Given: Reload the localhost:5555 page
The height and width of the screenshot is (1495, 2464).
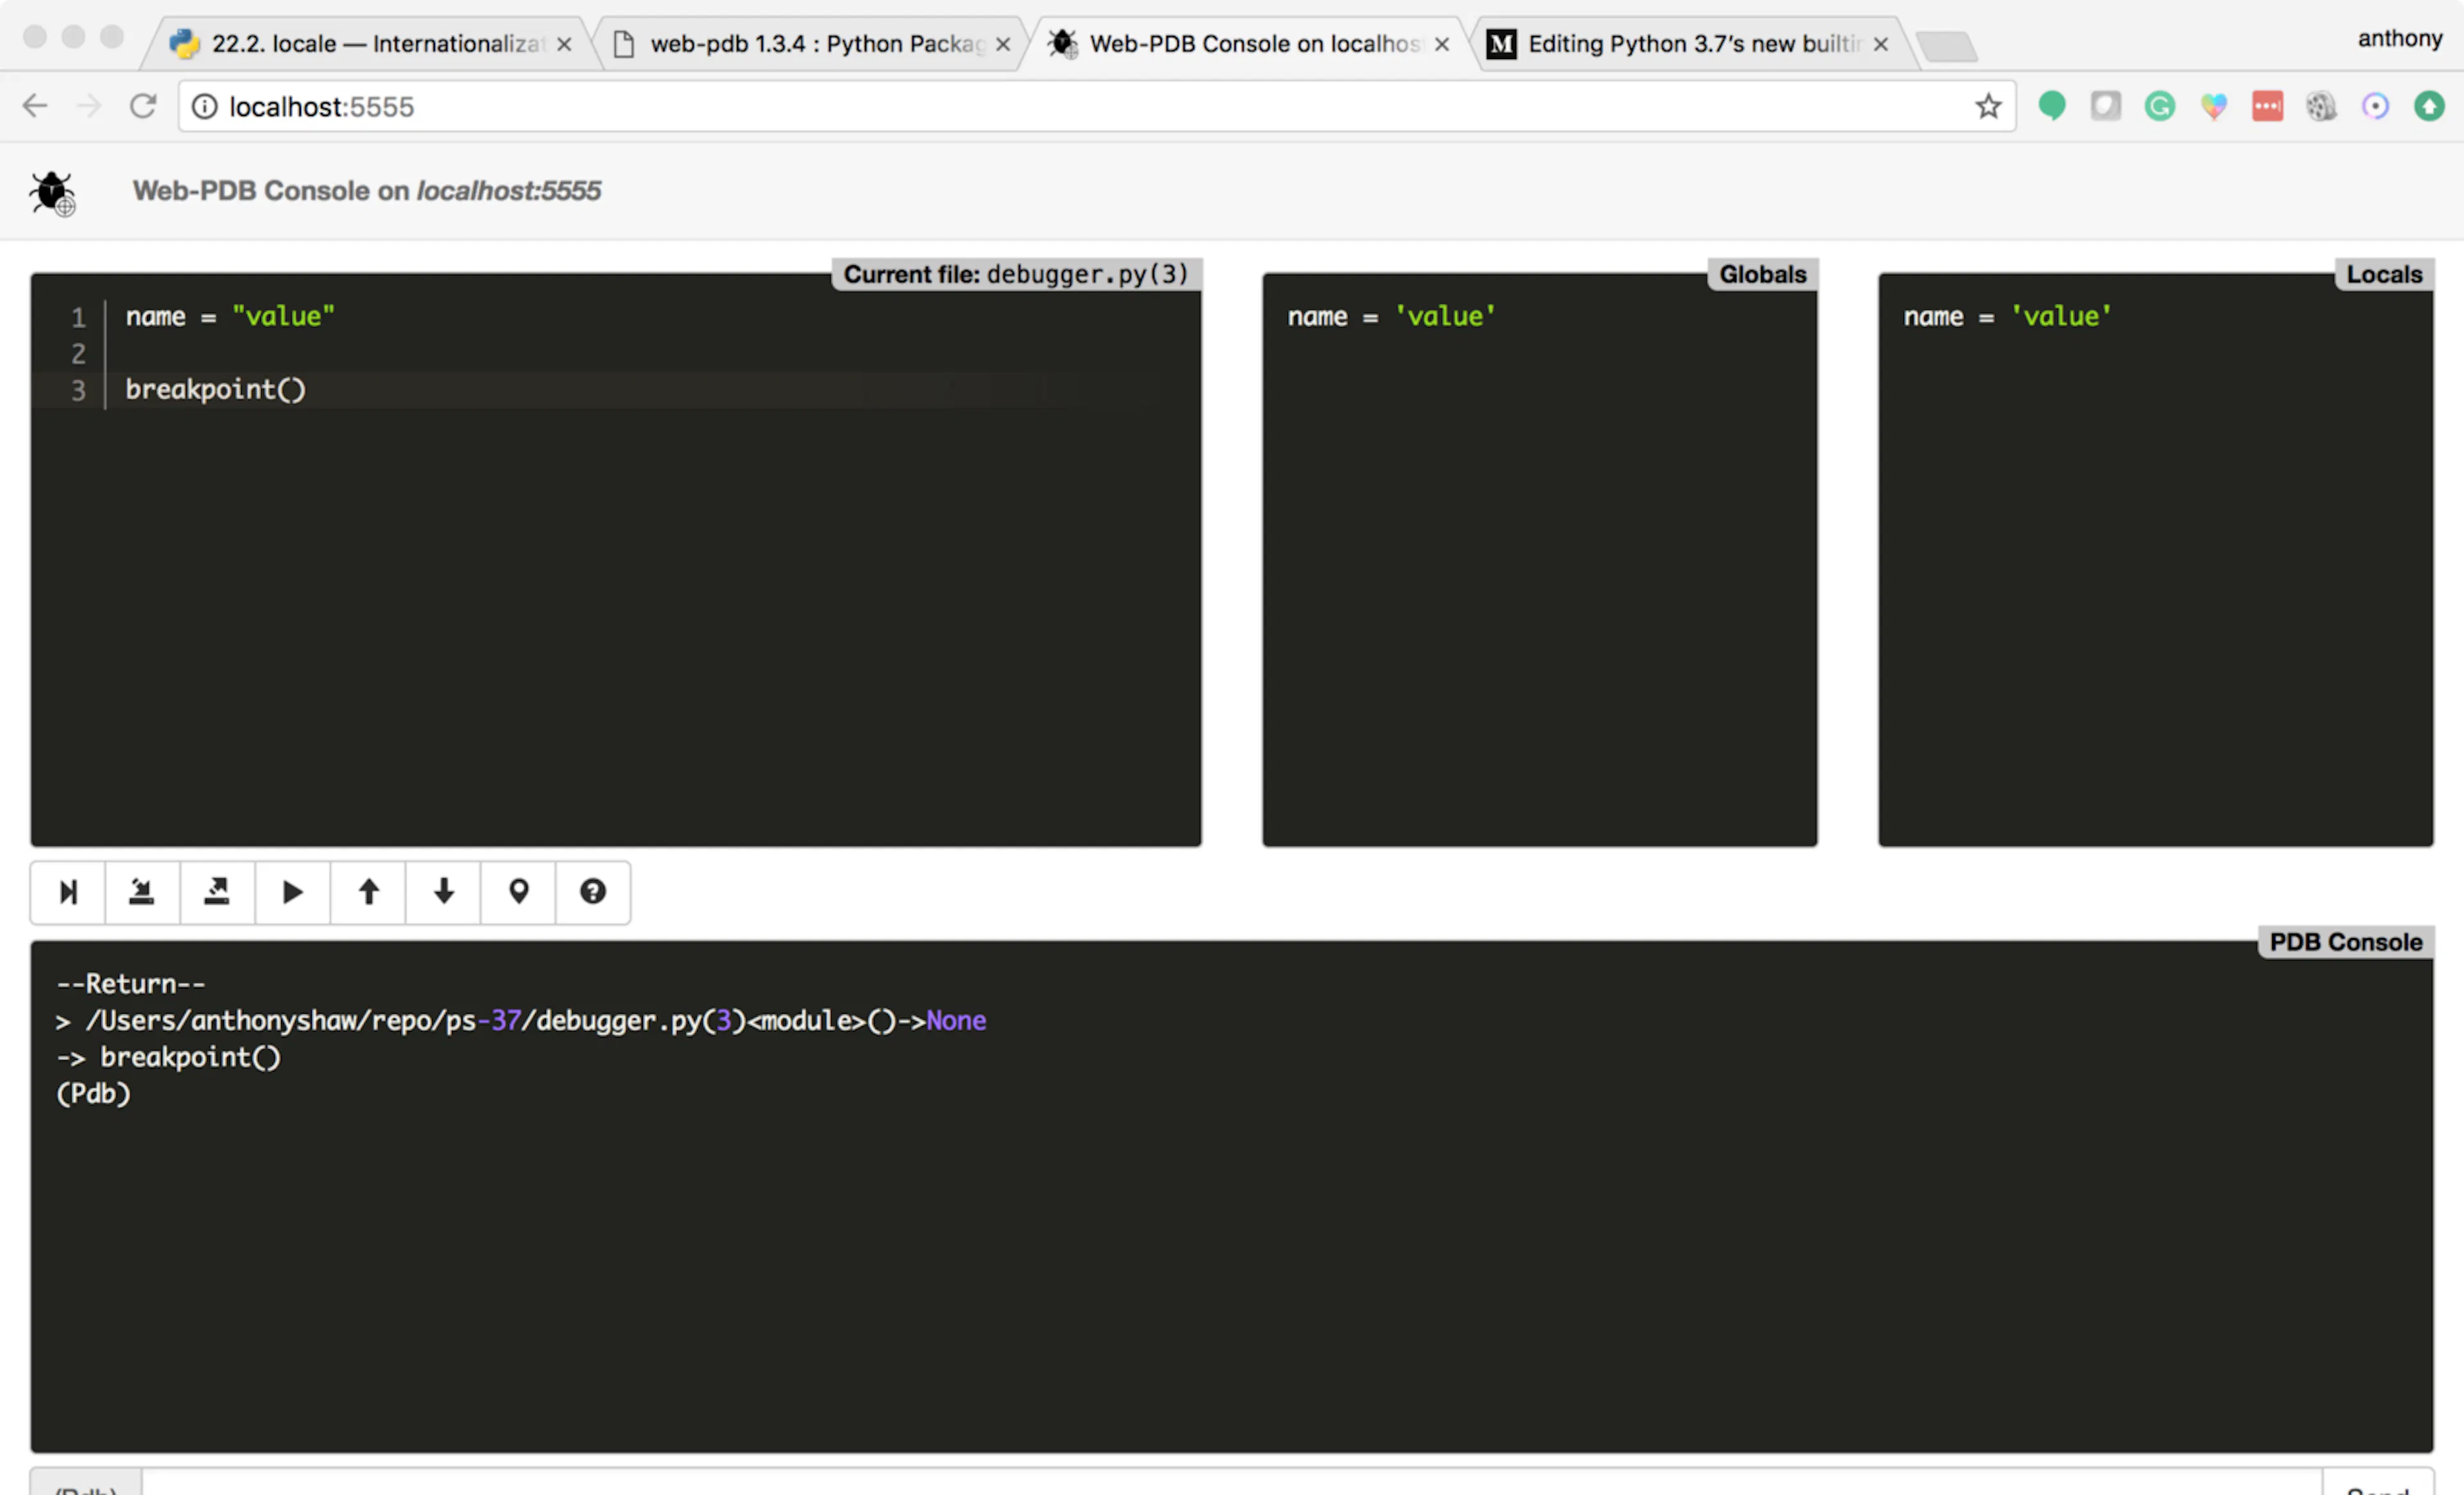Looking at the screenshot, I should (143, 106).
